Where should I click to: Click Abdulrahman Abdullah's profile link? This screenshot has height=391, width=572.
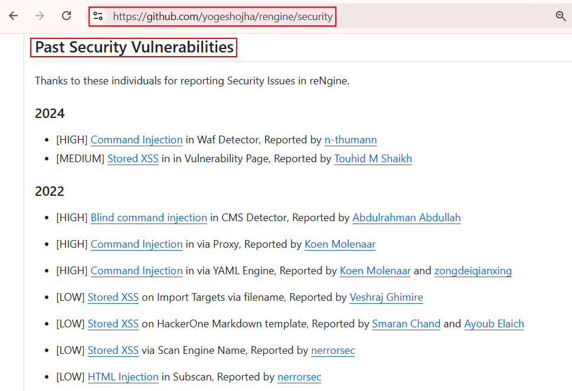point(406,218)
